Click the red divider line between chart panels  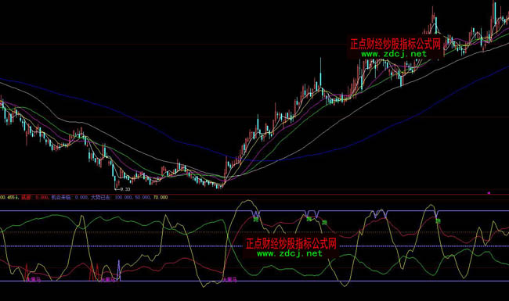254,195
